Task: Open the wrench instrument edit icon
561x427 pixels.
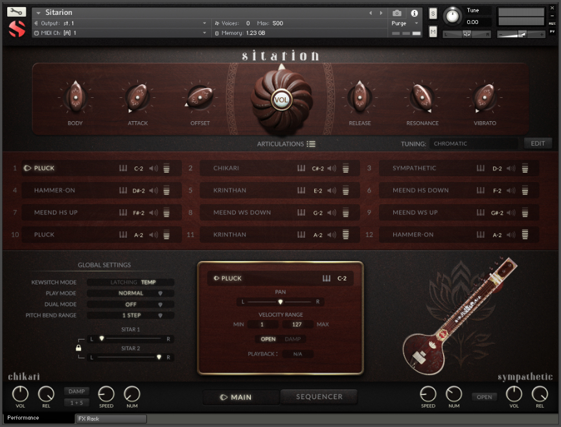Action: (x=16, y=12)
